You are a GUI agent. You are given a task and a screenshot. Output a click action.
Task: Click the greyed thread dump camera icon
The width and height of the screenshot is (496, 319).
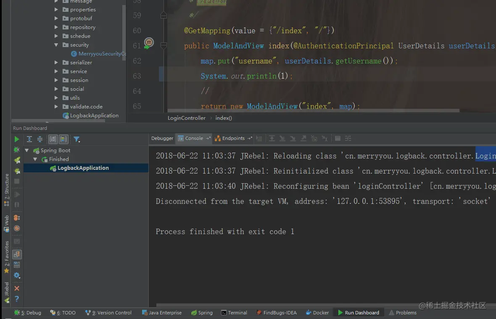tap(17, 242)
